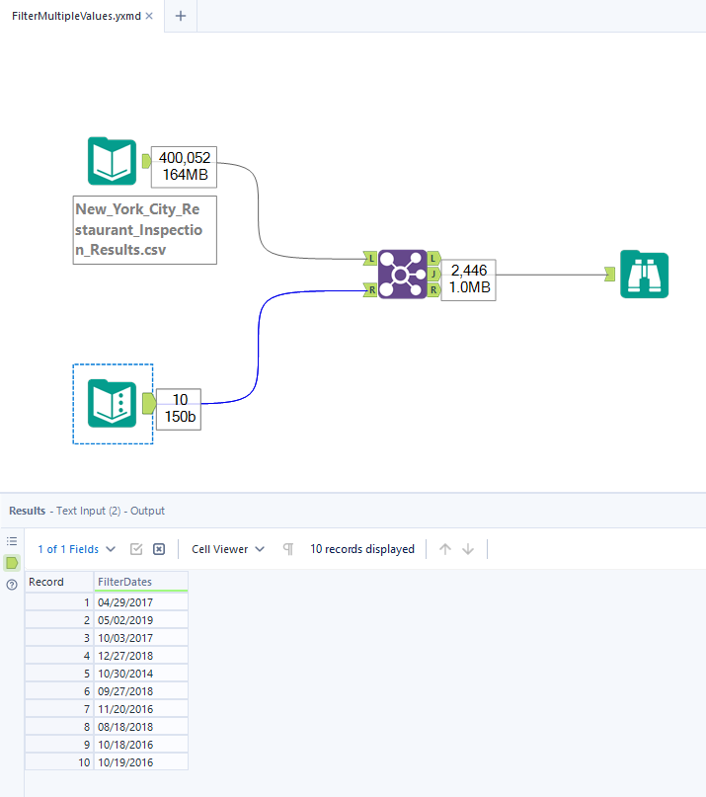Screen dimensions: 706x797
Task: Go to previous record with up arrow
Action: coord(445,549)
